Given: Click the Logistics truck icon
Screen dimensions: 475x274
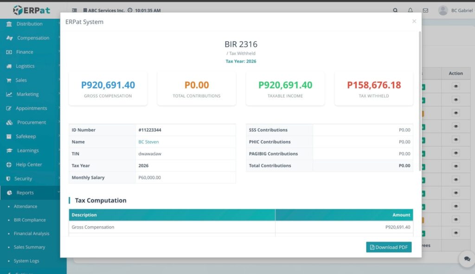Looking at the screenshot, I should pyautogui.click(x=9, y=66).
